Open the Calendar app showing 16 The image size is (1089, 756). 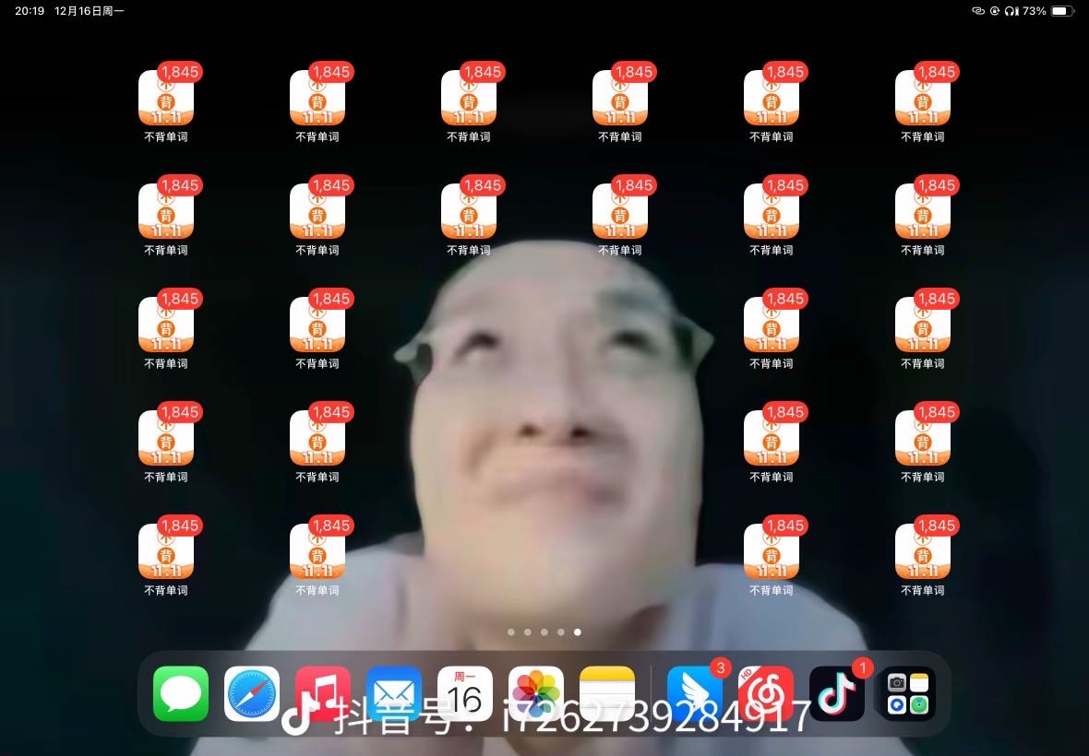click(464, 693)
